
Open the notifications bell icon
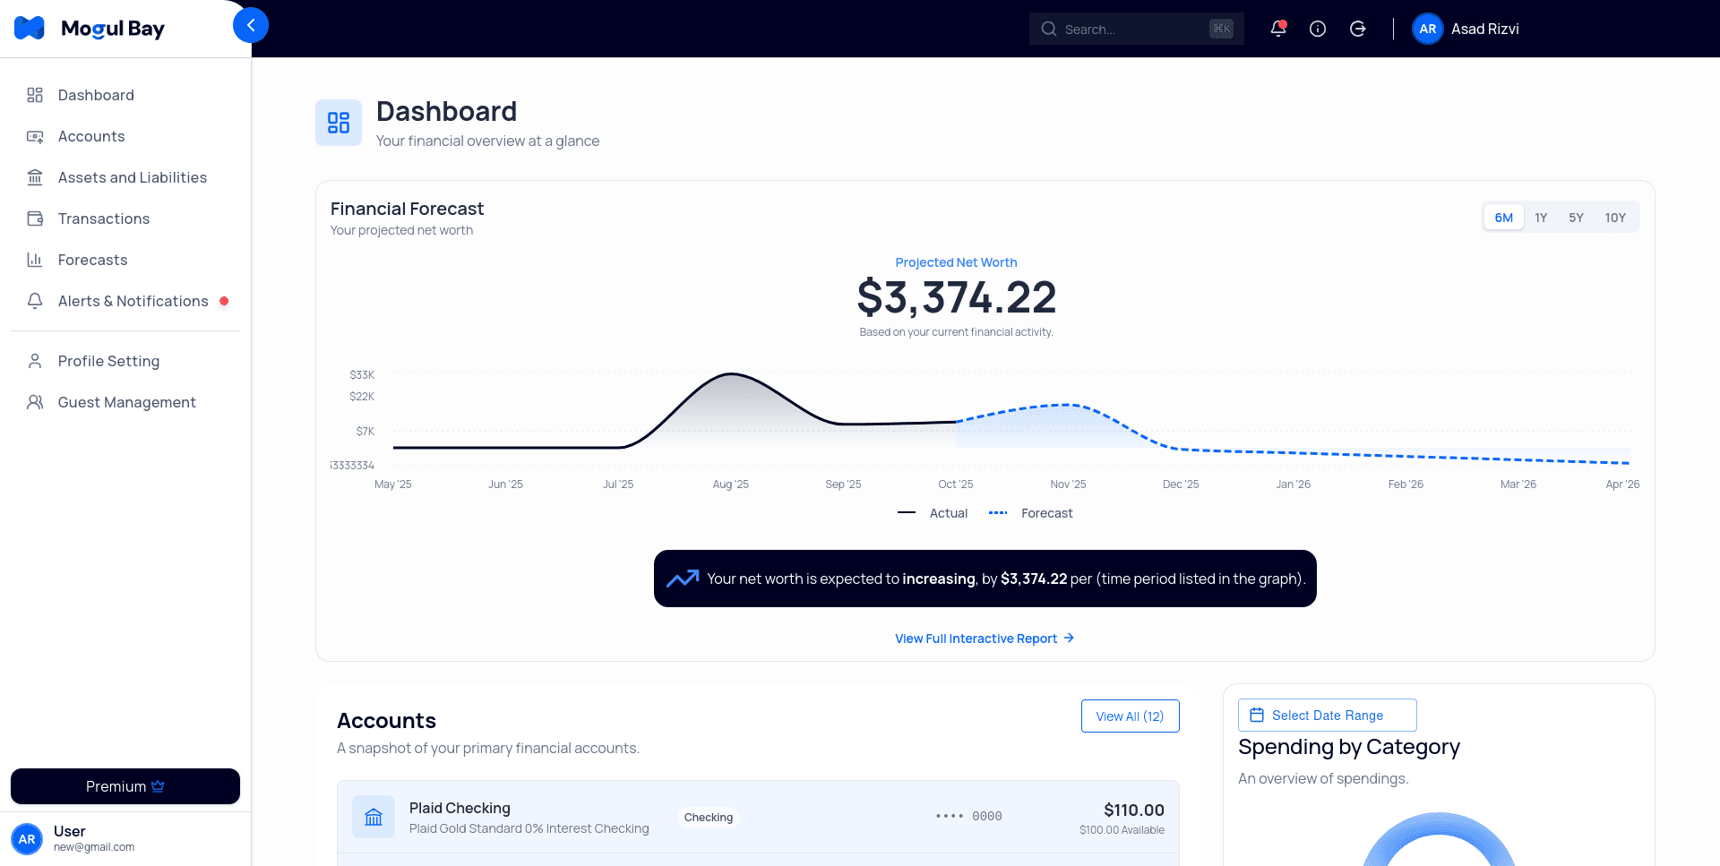click(x=1277, y=28)
